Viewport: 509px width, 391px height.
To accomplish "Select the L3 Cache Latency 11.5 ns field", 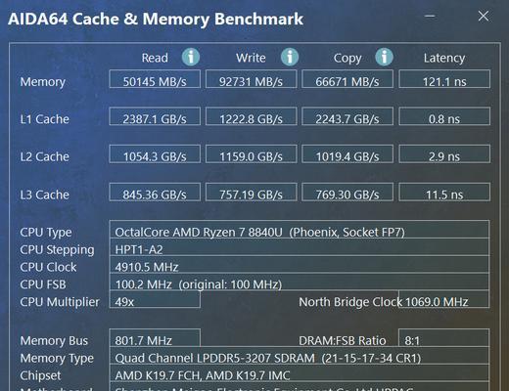I will click(x=444, y=192).
